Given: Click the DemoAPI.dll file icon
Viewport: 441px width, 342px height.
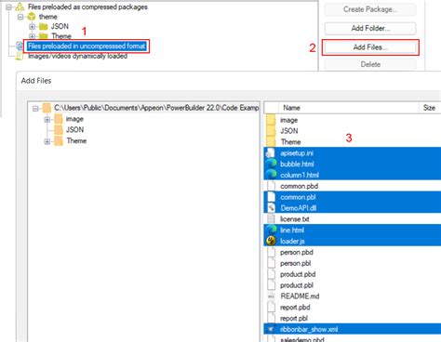Looking at the screenshot, I should click(271, 208).
